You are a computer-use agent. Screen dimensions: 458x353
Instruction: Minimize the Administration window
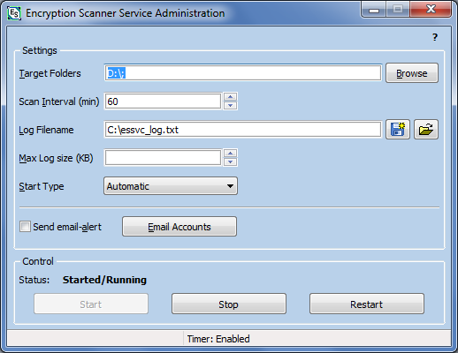[374, 10]
